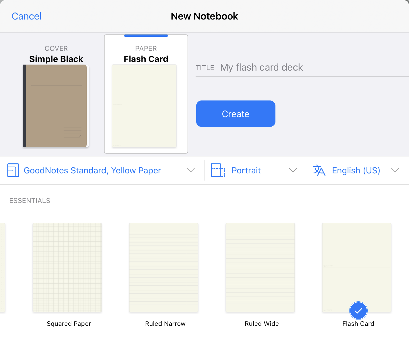The height and width of the screenshot is (337, 409).
Task: Select the Cover tab showing Simple Black
Action: coord(56,94)
